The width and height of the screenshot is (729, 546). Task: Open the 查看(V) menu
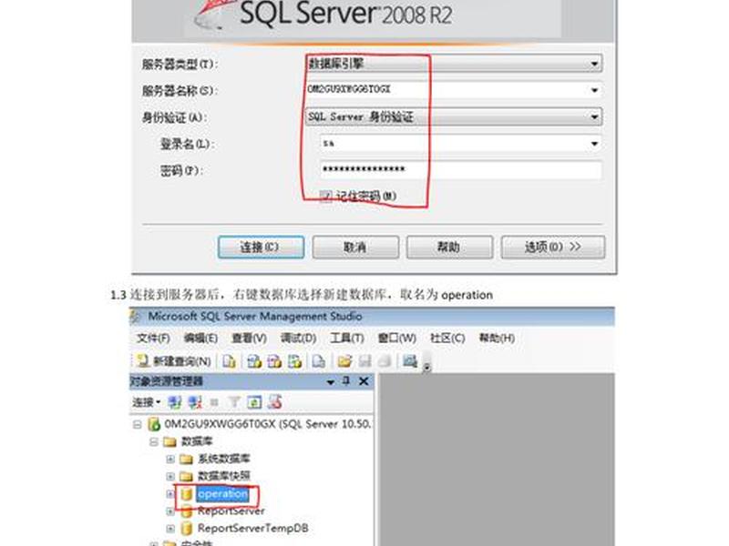pos(249,338)
